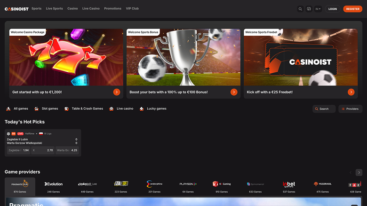Click the orange REGISTER button
Image resolution: width=367 pixels, height=206 pixels.
pyautogui.click(x=352, y=9)
